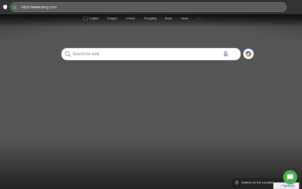Click the magnifying glass search icon

(x=68, y=54)
